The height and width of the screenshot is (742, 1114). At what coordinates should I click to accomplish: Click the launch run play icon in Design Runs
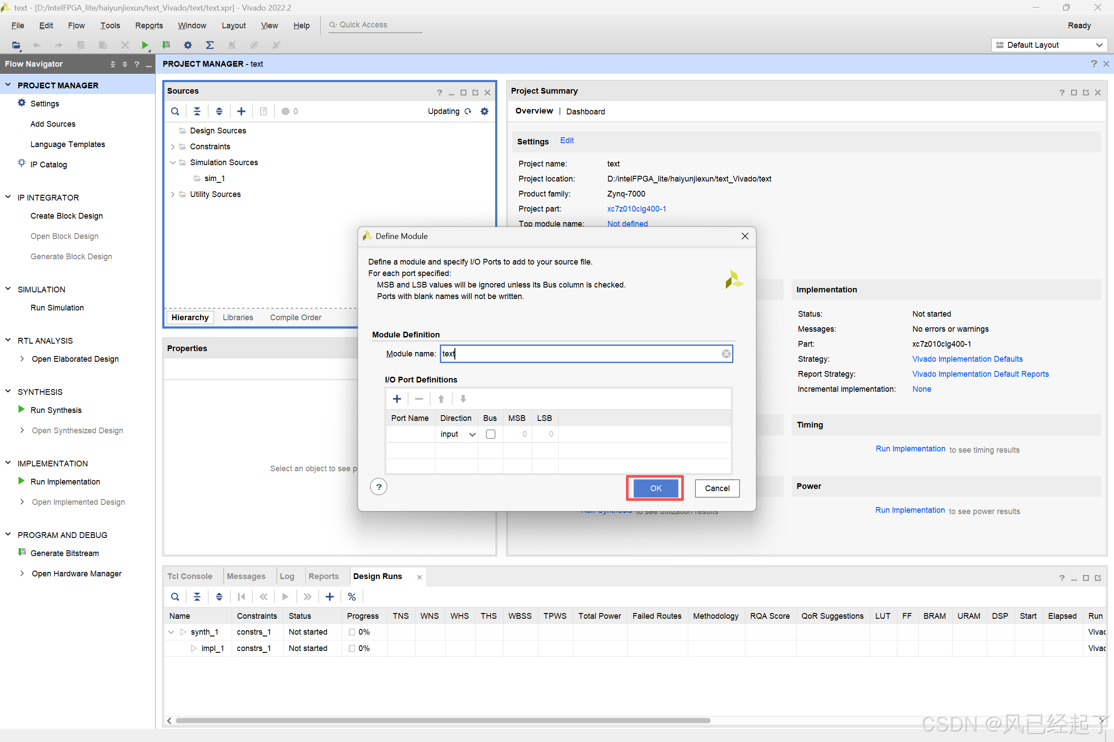click(x=285, y=597)
